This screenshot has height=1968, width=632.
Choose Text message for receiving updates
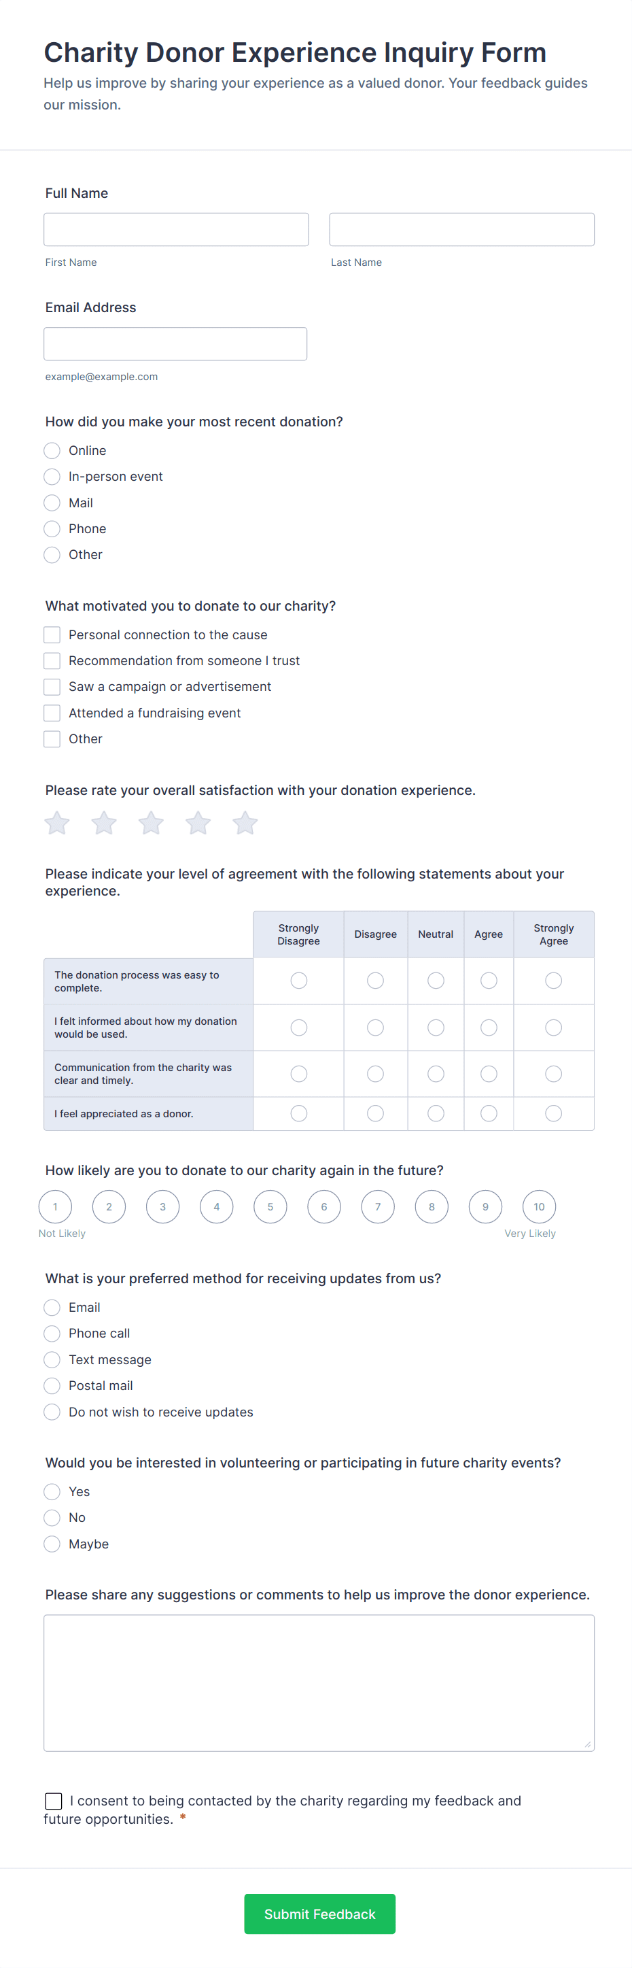(x=52, y=1359)
